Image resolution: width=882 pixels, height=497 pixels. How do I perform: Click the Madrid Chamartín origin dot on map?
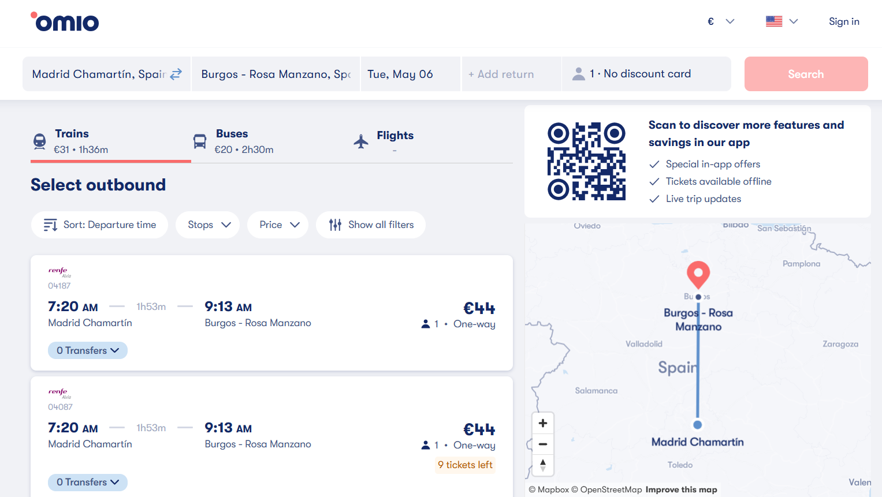698,425
